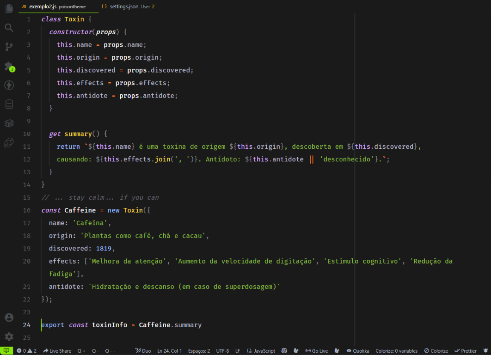Click the 'desconhecido' string on line 12
491x355 pixels.
[x=347, y=159]
